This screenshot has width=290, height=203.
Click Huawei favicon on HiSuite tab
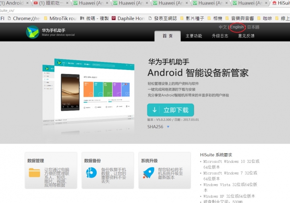pos(274,3)
